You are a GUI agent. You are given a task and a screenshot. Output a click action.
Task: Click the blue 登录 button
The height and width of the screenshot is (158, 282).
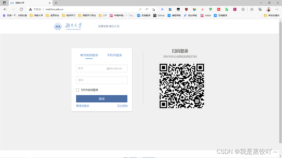point(102,99)
